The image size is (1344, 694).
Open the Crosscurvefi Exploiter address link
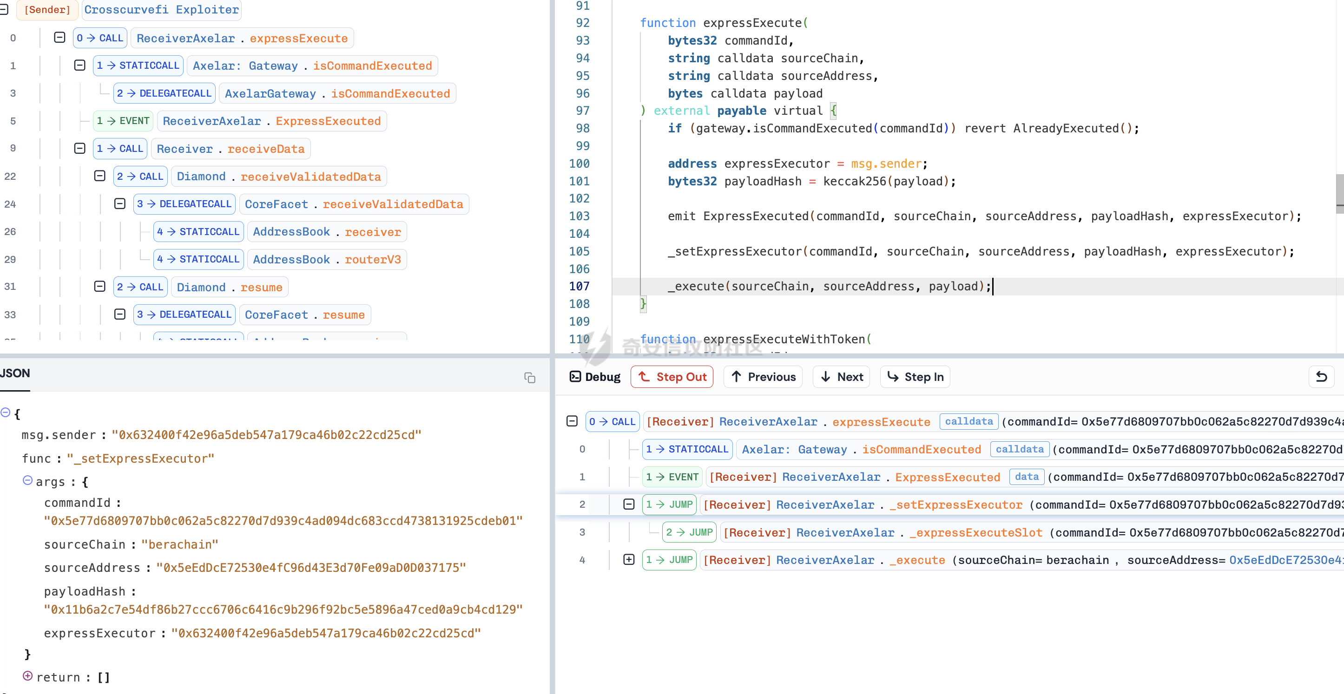point(161,9)
